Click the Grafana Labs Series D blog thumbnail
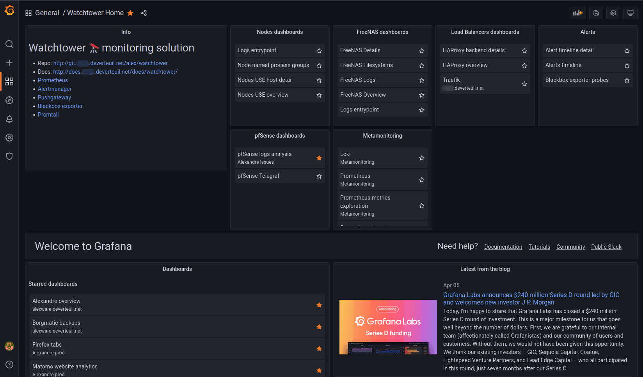The width and height of the screenshot is (643, 377). 388,327
